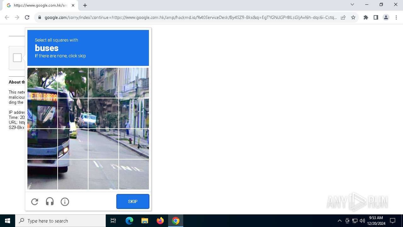This screenshot has height=227, width=403.
Task: Toggle Chrome side panel
Action: (x=376, y=17)
